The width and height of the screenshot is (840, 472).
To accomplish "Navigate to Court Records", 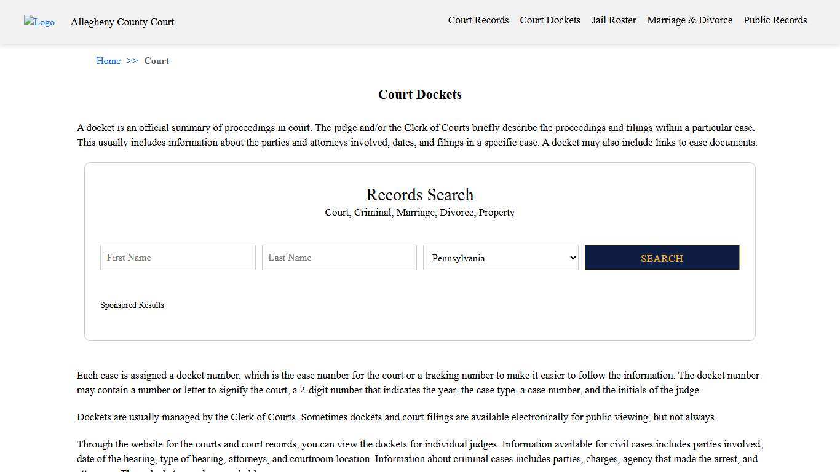I will tap(478, 20).
